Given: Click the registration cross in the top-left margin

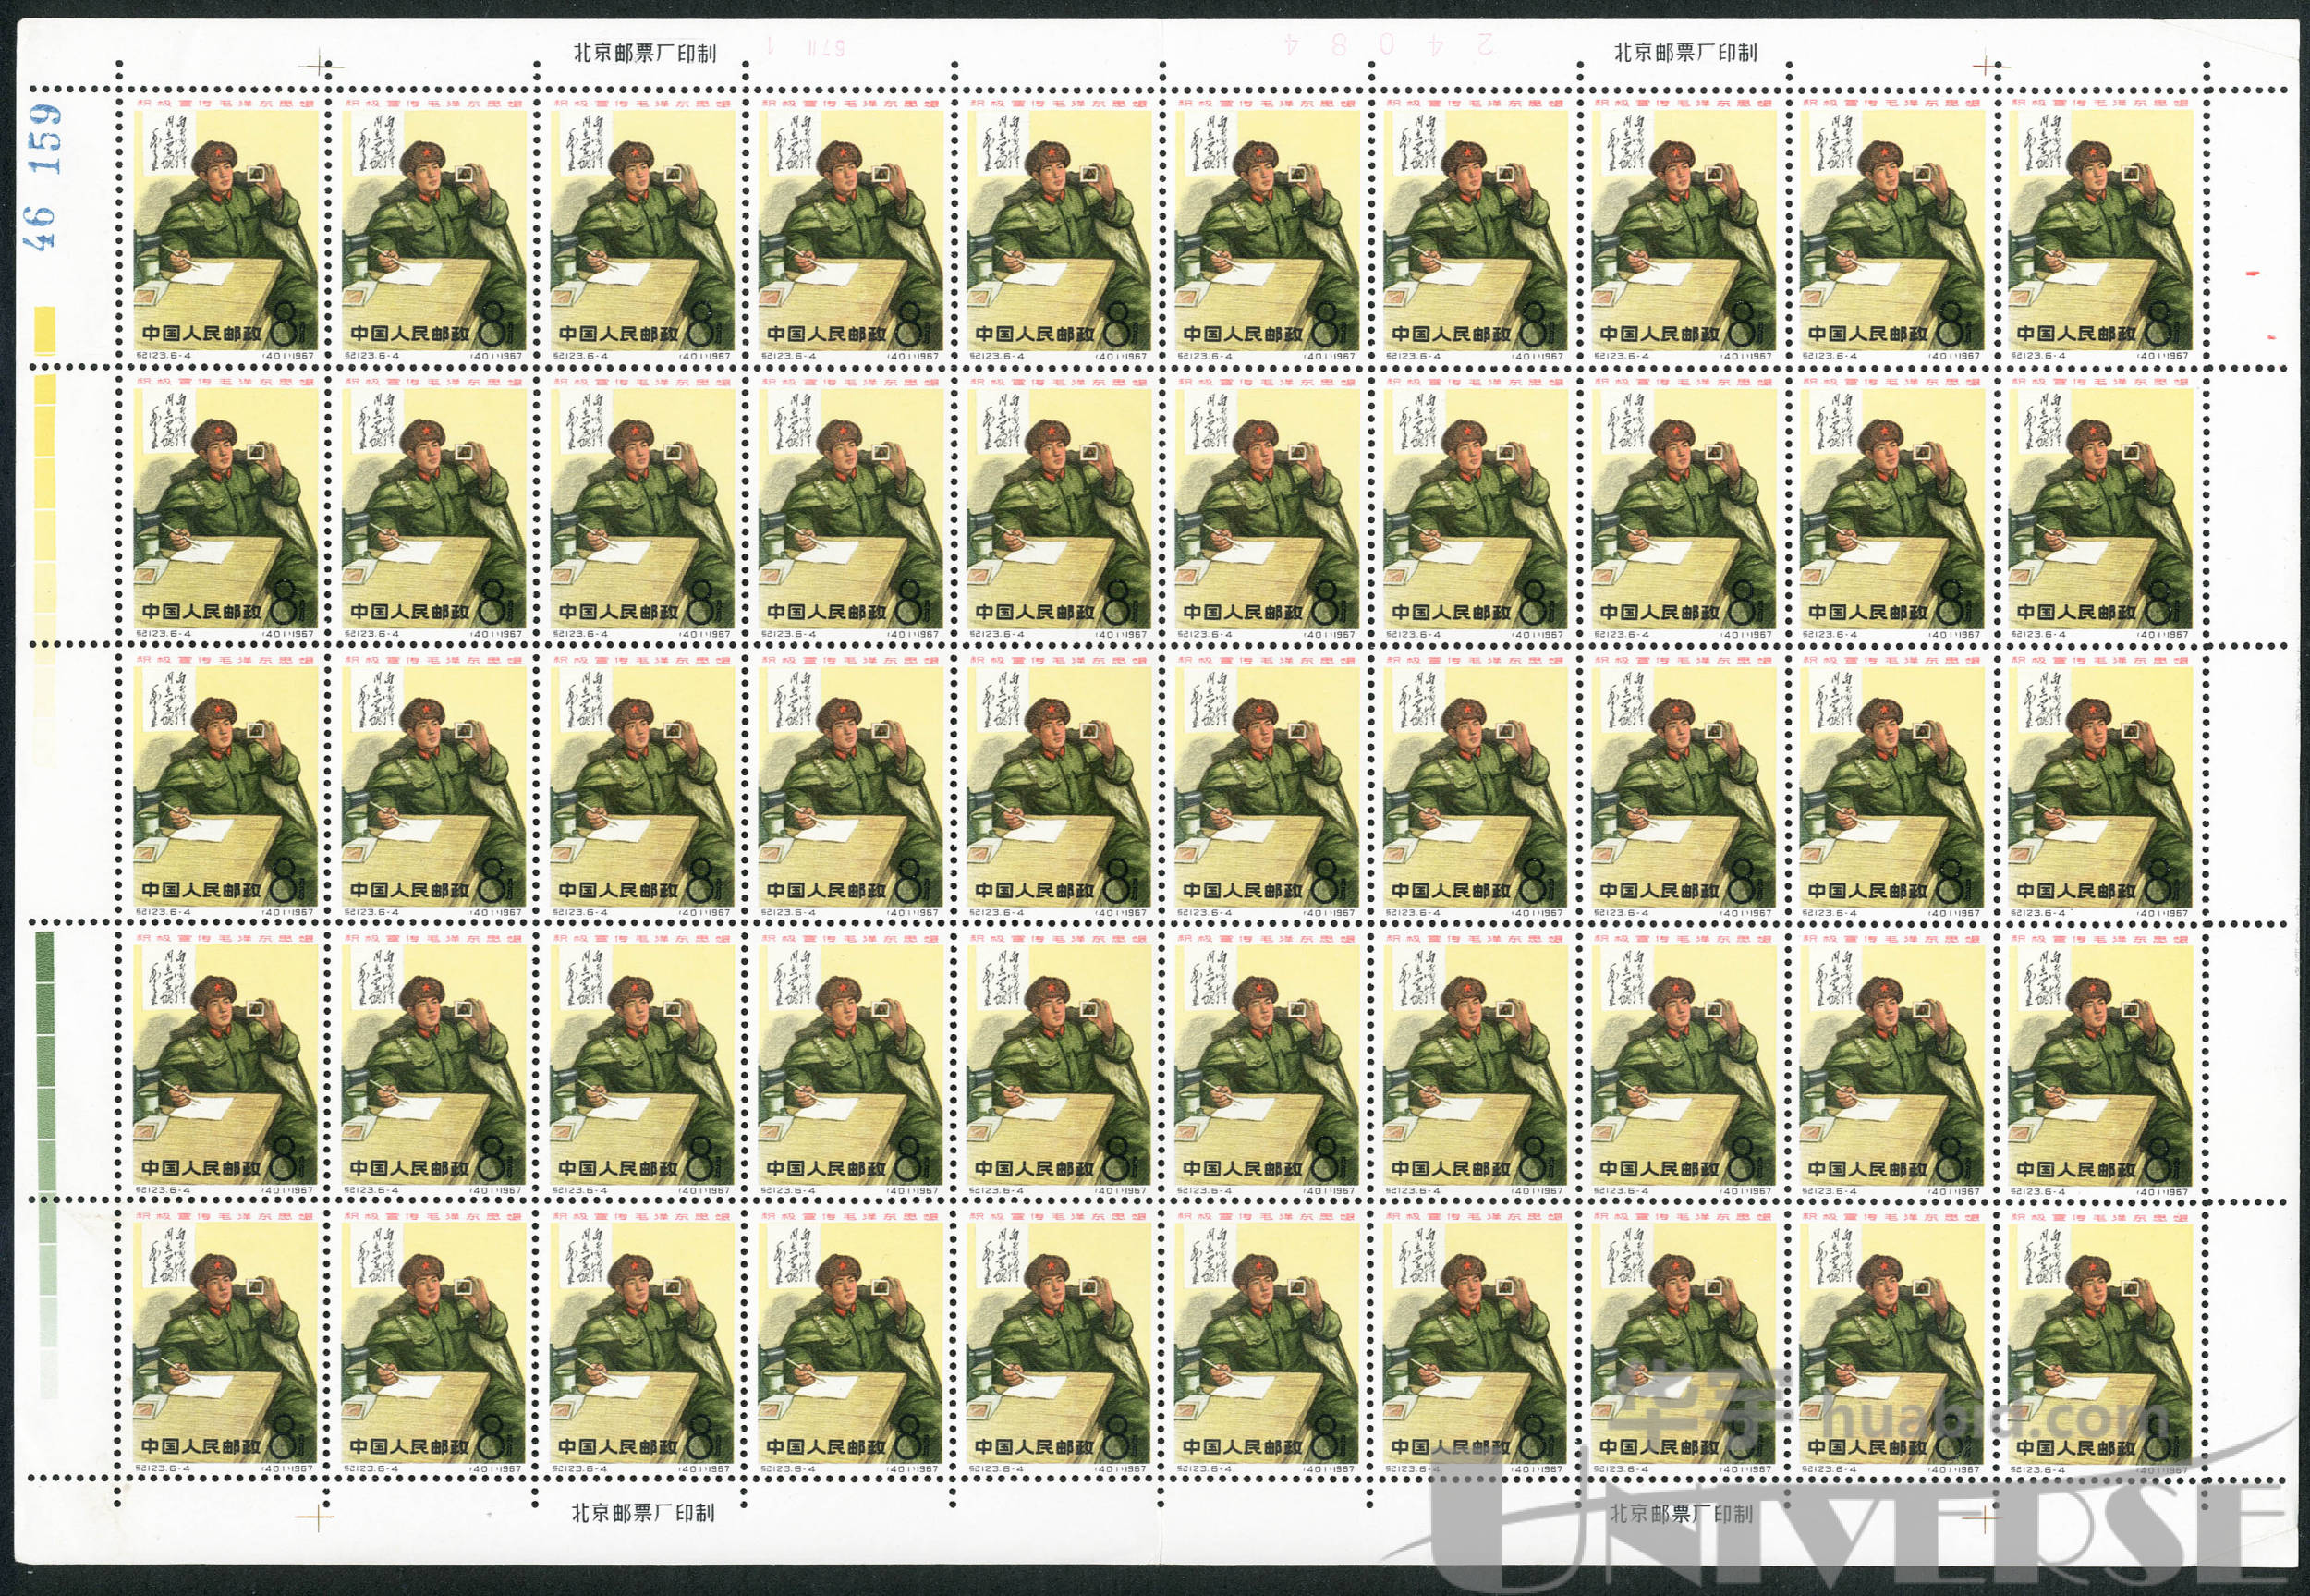Looking at the screenshot, I should 321,67.
